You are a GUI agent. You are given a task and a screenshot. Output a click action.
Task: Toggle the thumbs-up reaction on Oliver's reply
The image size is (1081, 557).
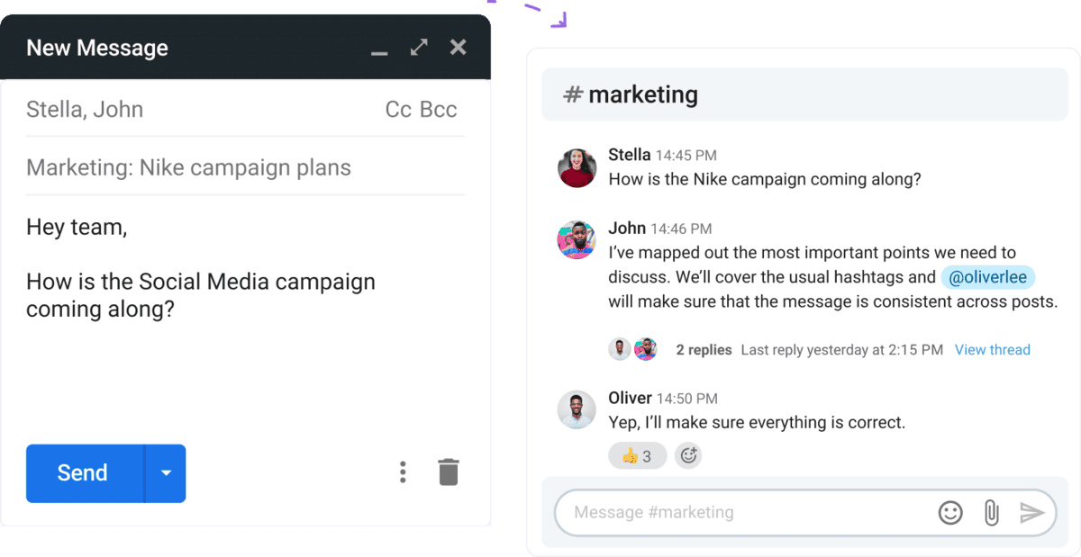point(637,455)
